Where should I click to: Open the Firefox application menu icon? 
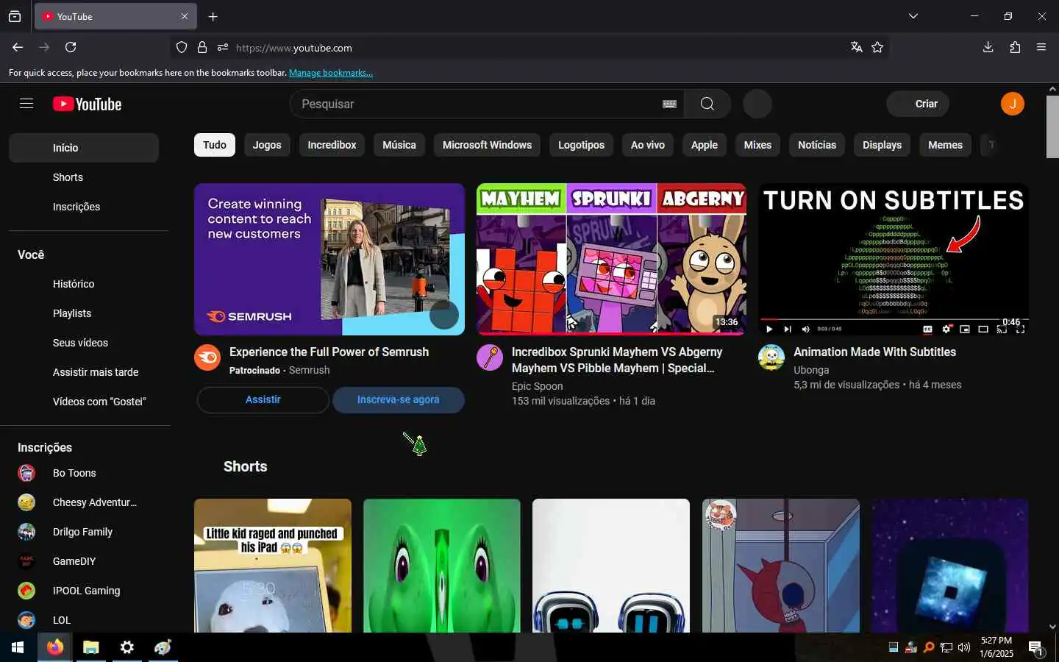click(1041, 47)
